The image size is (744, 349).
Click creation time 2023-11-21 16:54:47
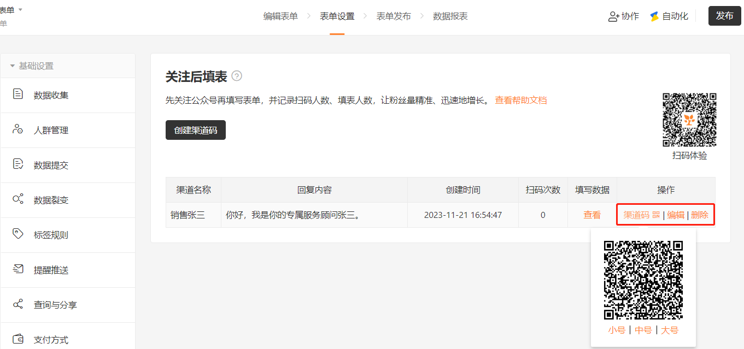pos(463,215)
